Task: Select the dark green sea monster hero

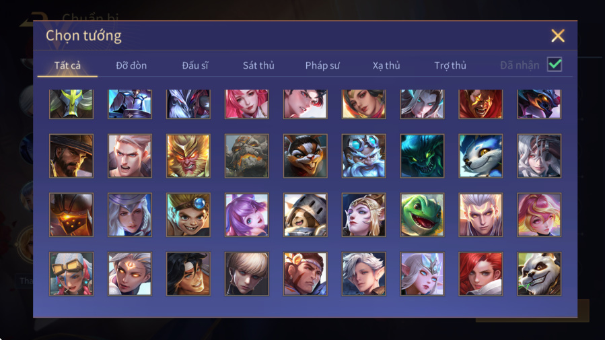Action: coord(422,156)
